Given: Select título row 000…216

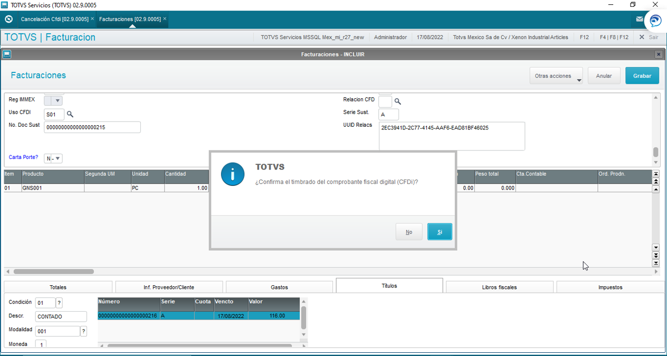Looking at the screenshot, I should tap(199, 316).
